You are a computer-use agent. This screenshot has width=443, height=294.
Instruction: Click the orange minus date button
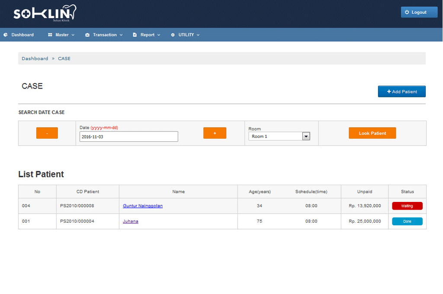(x=47, y=133)
